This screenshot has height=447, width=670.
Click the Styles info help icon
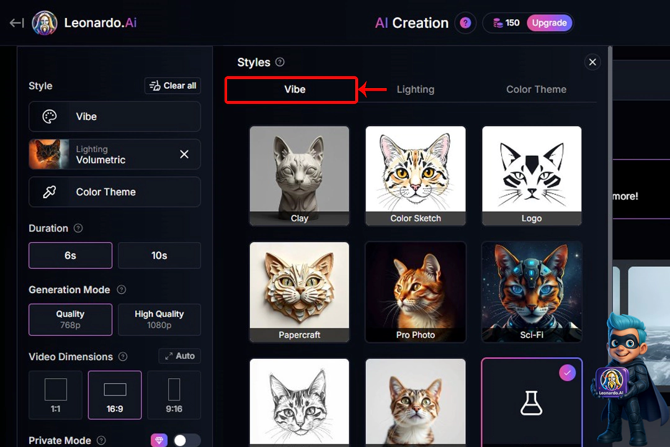[x=280, y=62]
